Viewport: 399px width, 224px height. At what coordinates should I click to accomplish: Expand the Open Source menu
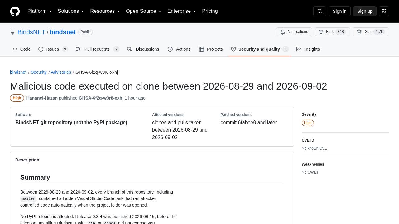tap(143, 11)
